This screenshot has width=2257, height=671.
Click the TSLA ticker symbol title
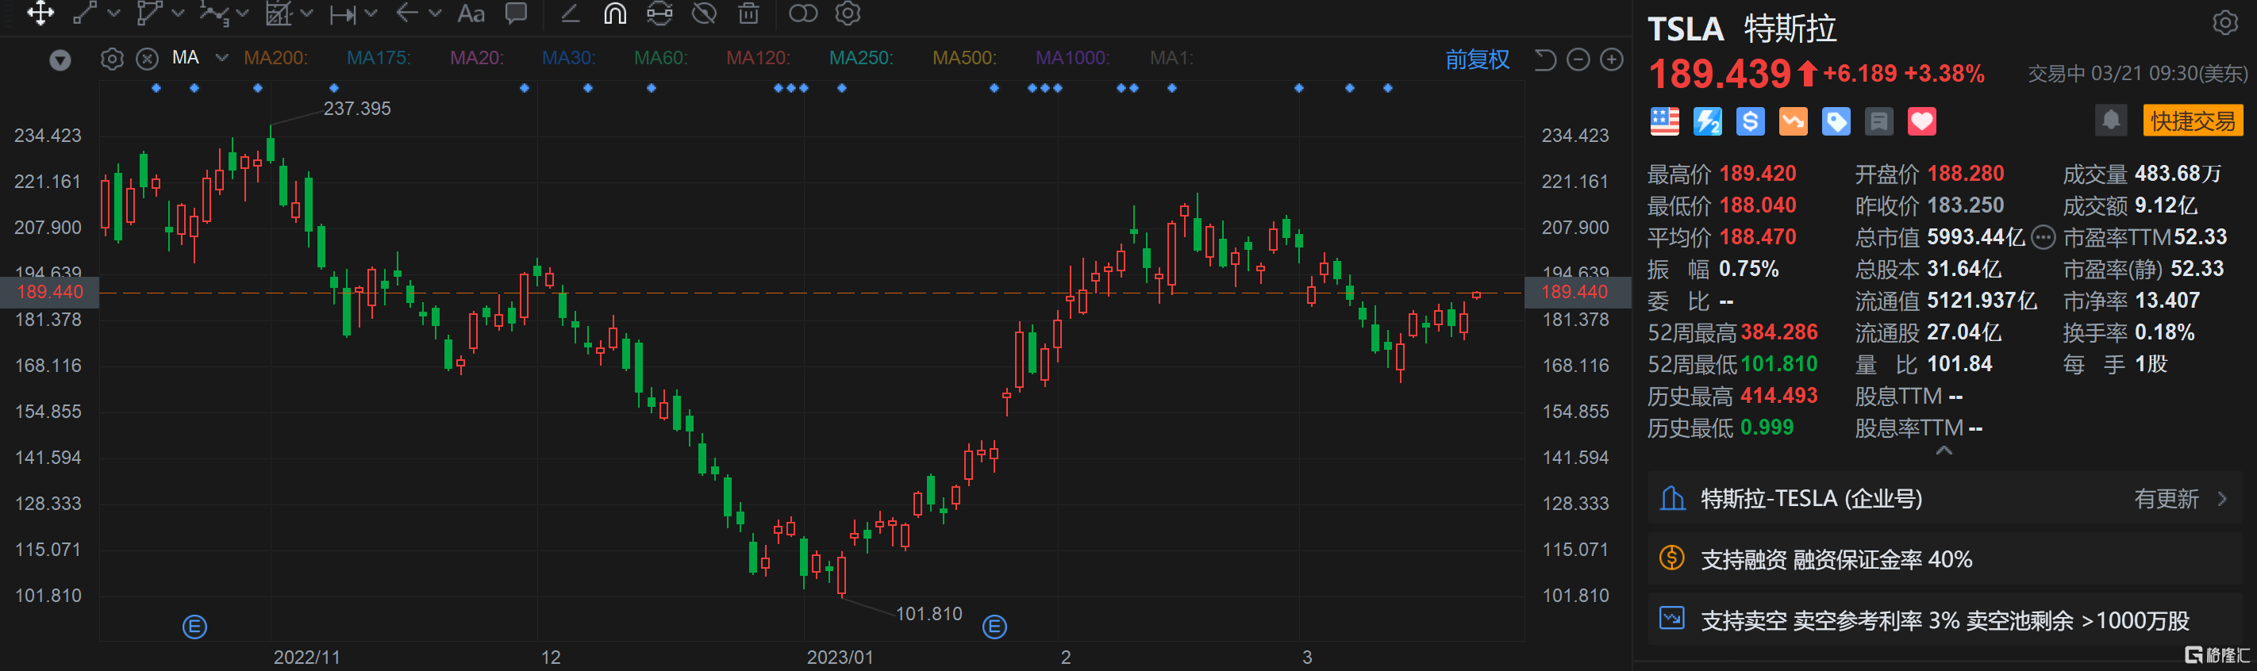1686,30
